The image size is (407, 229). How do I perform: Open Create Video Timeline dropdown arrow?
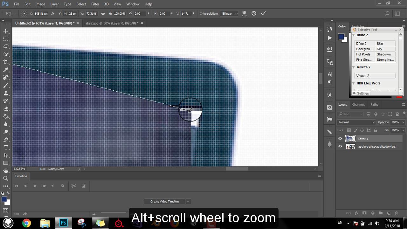point(188,201)
